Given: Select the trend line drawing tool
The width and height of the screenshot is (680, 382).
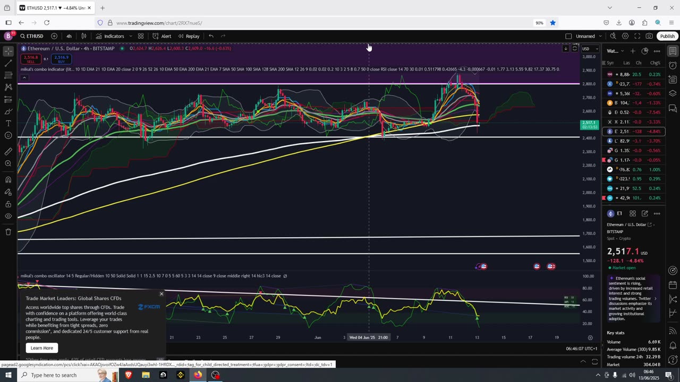Looking at the screenshot, I should click(x=8, y=63).
